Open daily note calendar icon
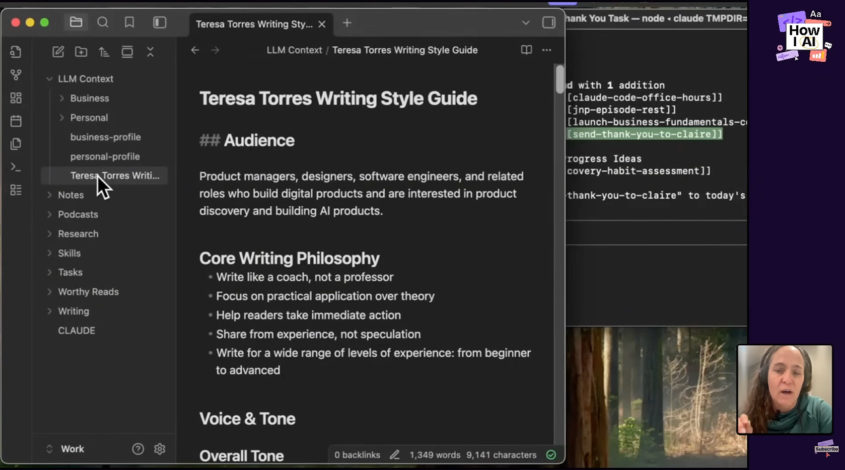The width and height of the screenshot is (845, 470). point(16,121)
